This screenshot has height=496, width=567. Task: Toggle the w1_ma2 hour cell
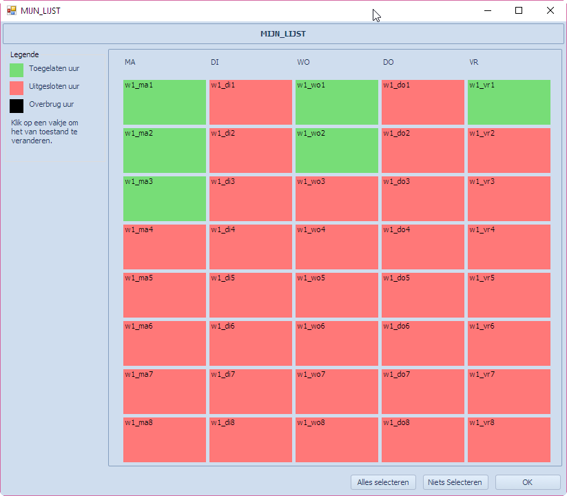pyautogui.click(x=165, y=150)
